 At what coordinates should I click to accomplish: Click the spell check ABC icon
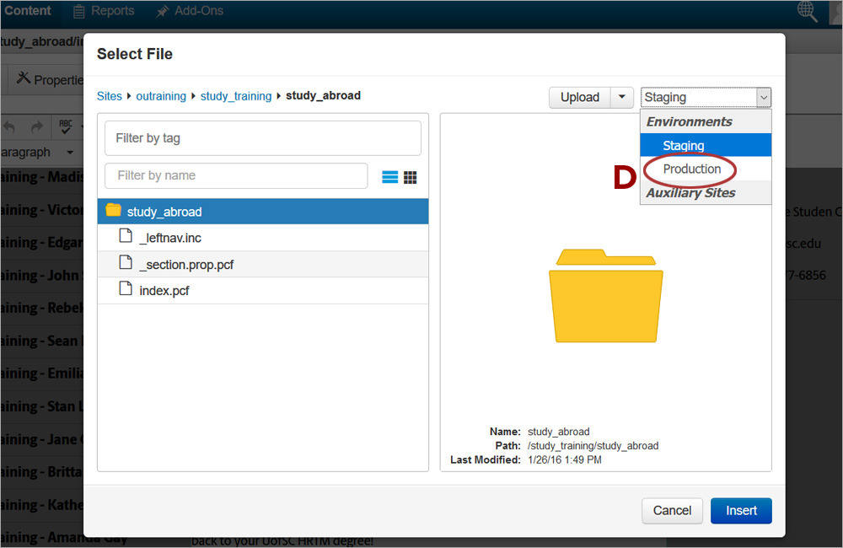point(65,127)
